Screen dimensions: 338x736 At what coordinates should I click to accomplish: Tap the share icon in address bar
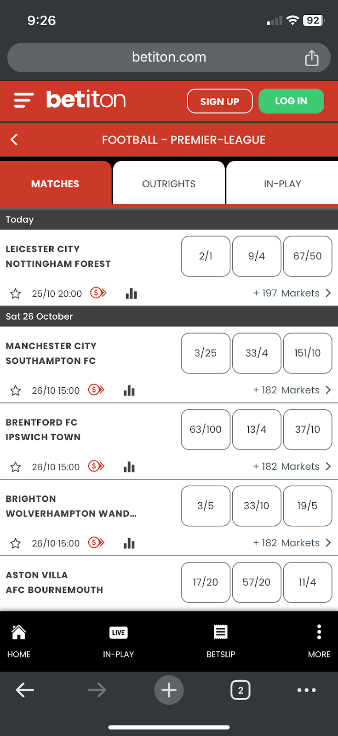(x=311, y=58)
